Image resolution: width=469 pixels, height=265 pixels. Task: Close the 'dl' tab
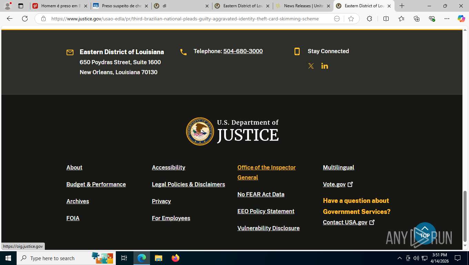tap(207, 6)
